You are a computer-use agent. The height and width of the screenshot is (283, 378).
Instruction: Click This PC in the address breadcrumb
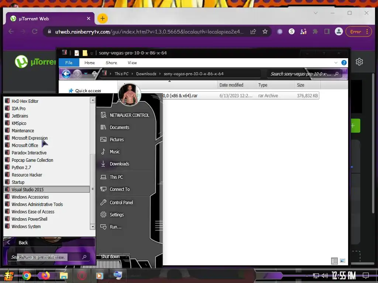click(121, 74)
